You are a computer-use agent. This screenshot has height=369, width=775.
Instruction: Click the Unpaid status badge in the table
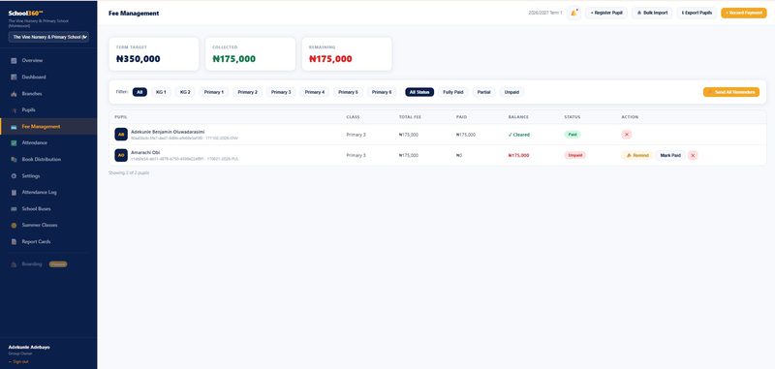click(574, 155)
